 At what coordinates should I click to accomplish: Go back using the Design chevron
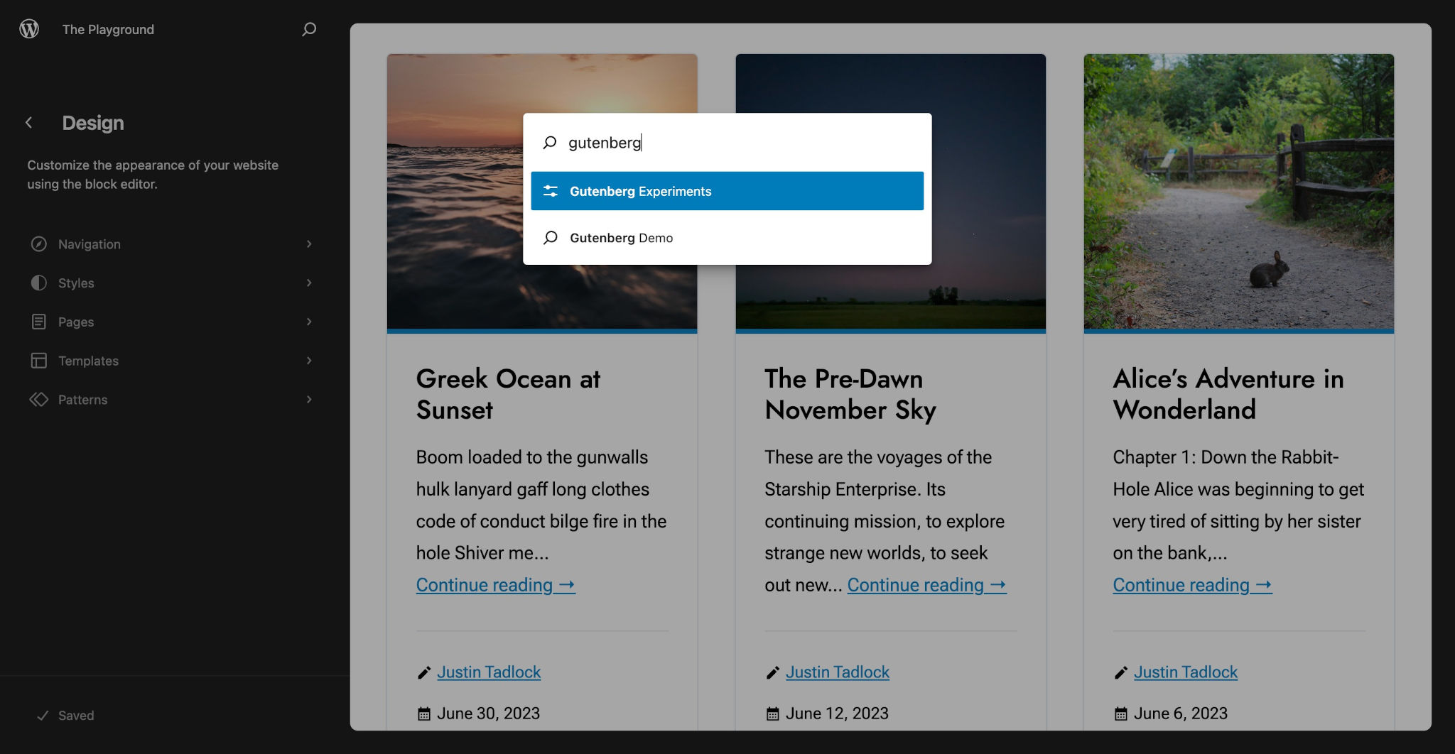[29, 123]
